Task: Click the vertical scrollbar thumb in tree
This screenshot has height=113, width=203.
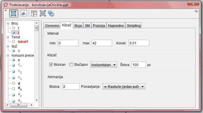Action: (37, 28)
